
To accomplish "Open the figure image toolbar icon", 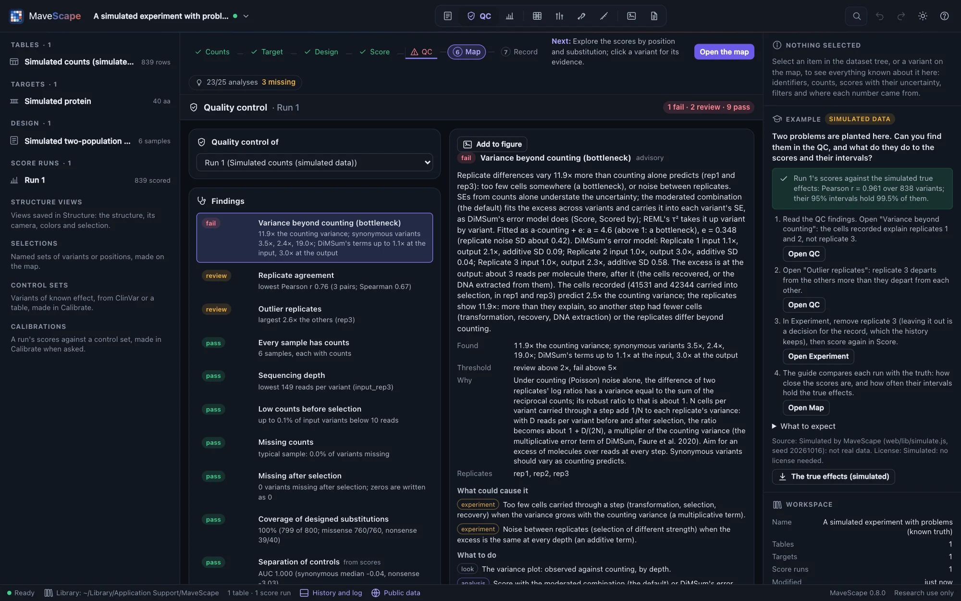I will 631,16.
